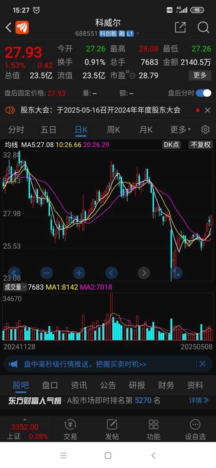This screenshot has height=468, width=216.
Task: Expand chart to fullscreen arrows icon
Action: click(176, 273)
